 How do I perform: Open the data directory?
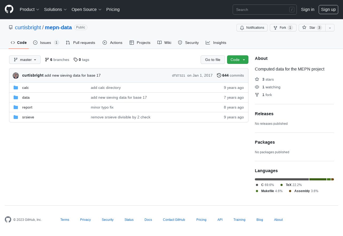(26, 97)
